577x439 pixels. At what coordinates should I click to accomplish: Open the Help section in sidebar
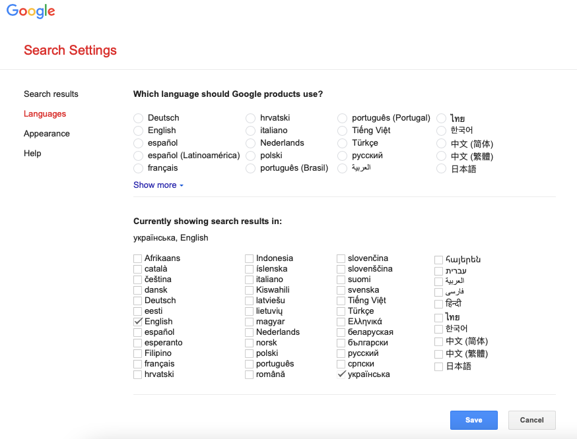tap(32, 154)
